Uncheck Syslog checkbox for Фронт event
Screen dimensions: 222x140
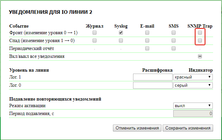pos(121,33)
